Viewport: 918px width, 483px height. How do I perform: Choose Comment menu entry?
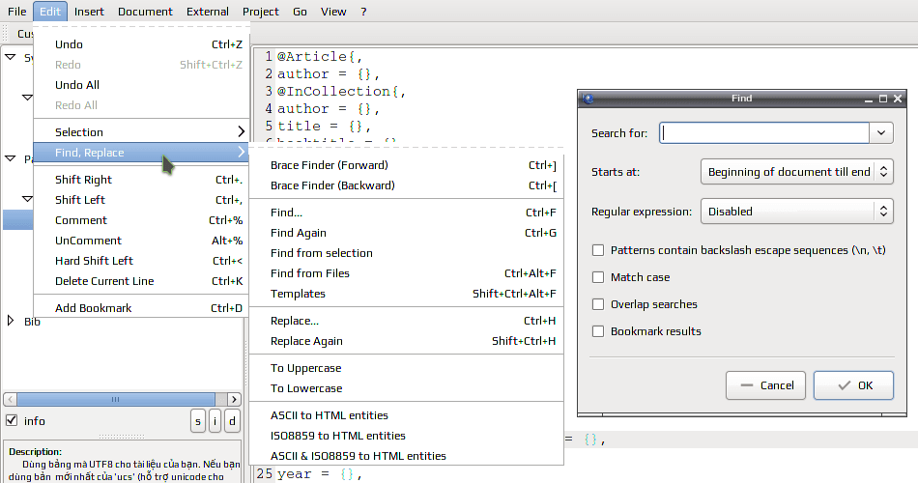(x=141, y=220)
